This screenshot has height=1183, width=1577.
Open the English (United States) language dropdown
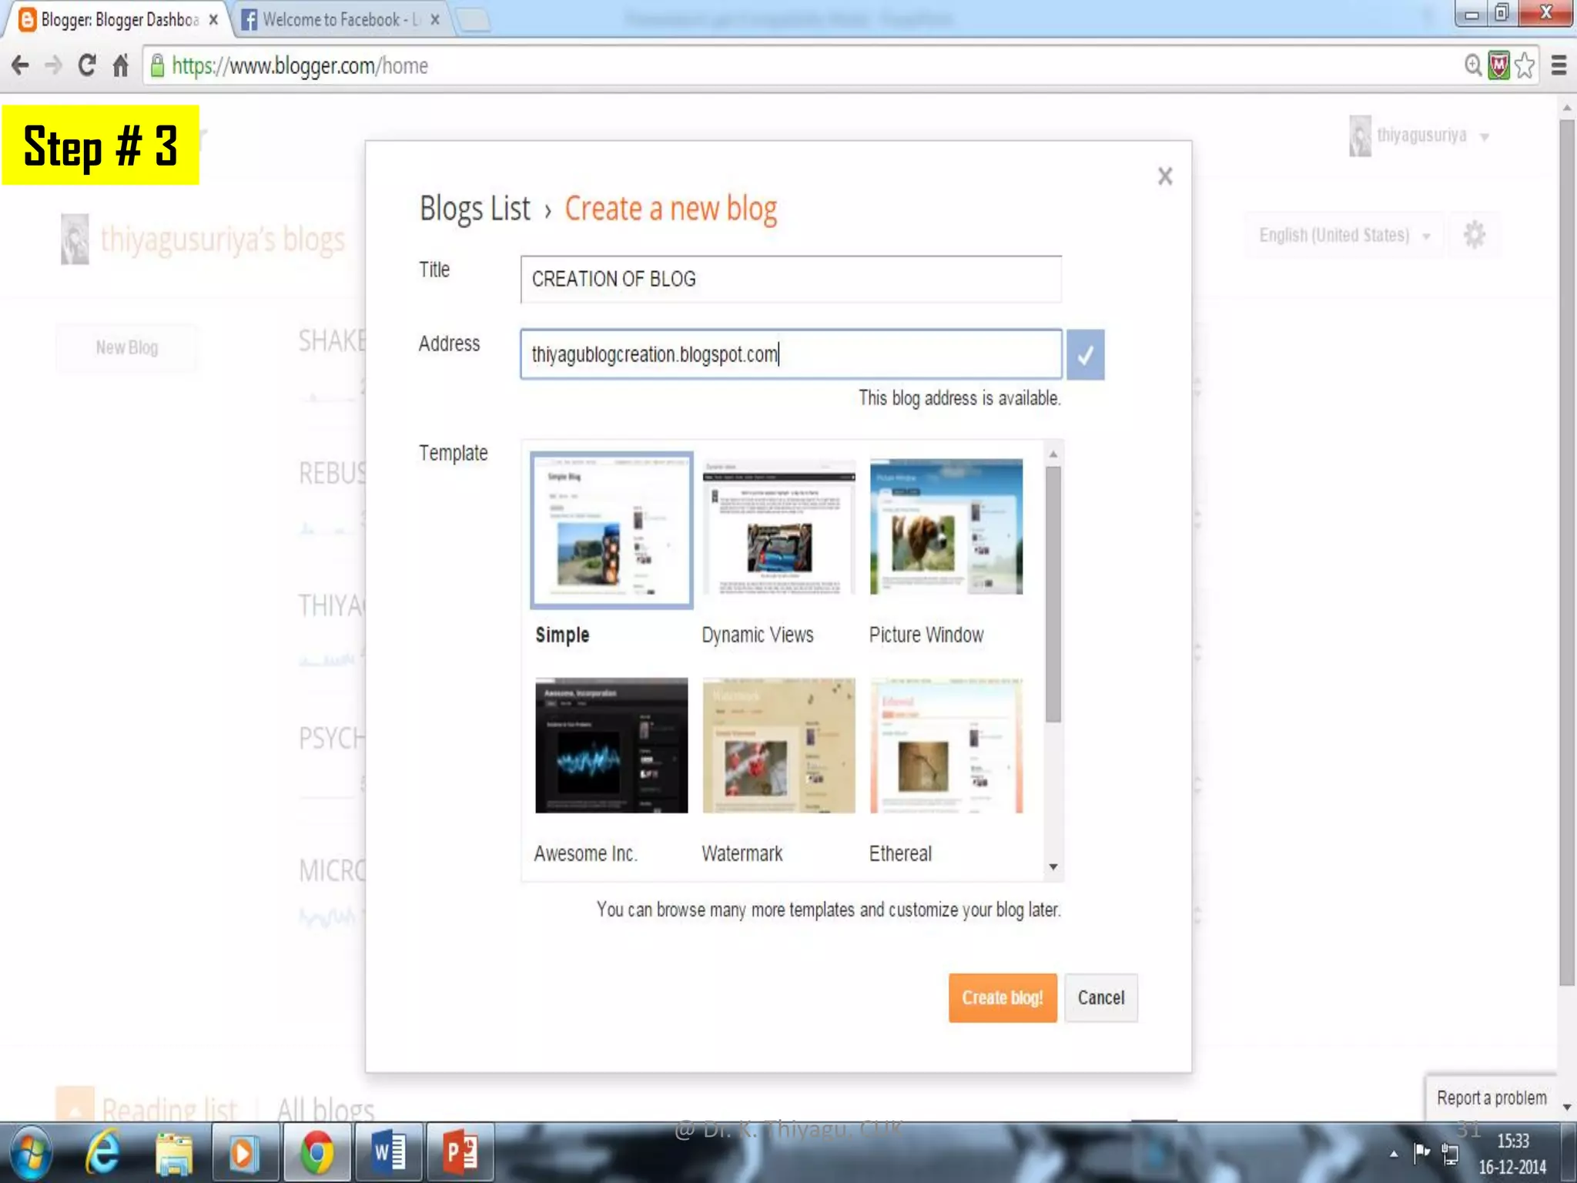click(x=1344, y=235)
